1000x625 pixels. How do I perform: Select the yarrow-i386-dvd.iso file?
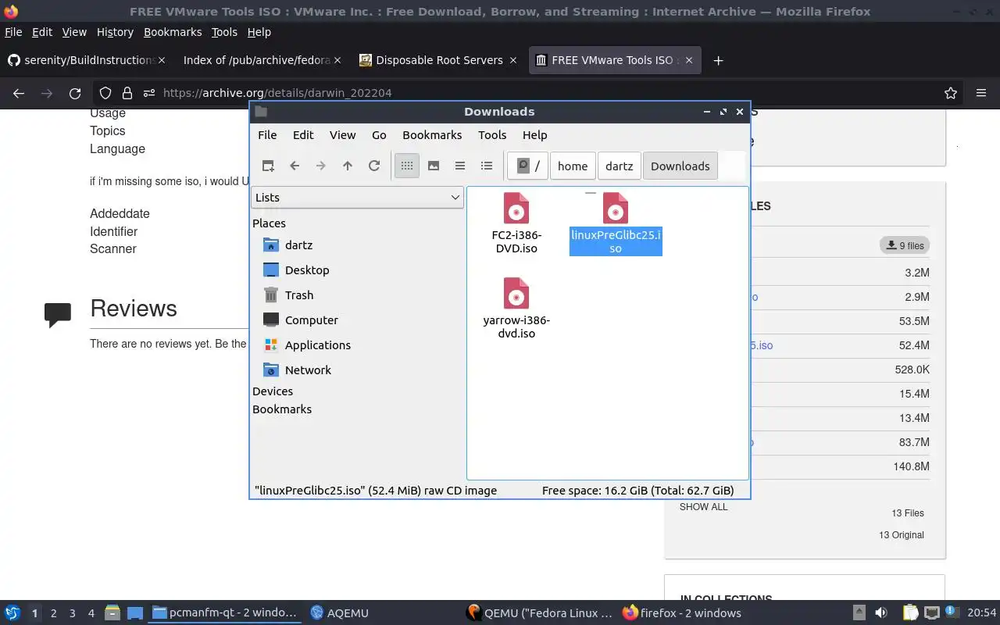(x=516, y=309)
